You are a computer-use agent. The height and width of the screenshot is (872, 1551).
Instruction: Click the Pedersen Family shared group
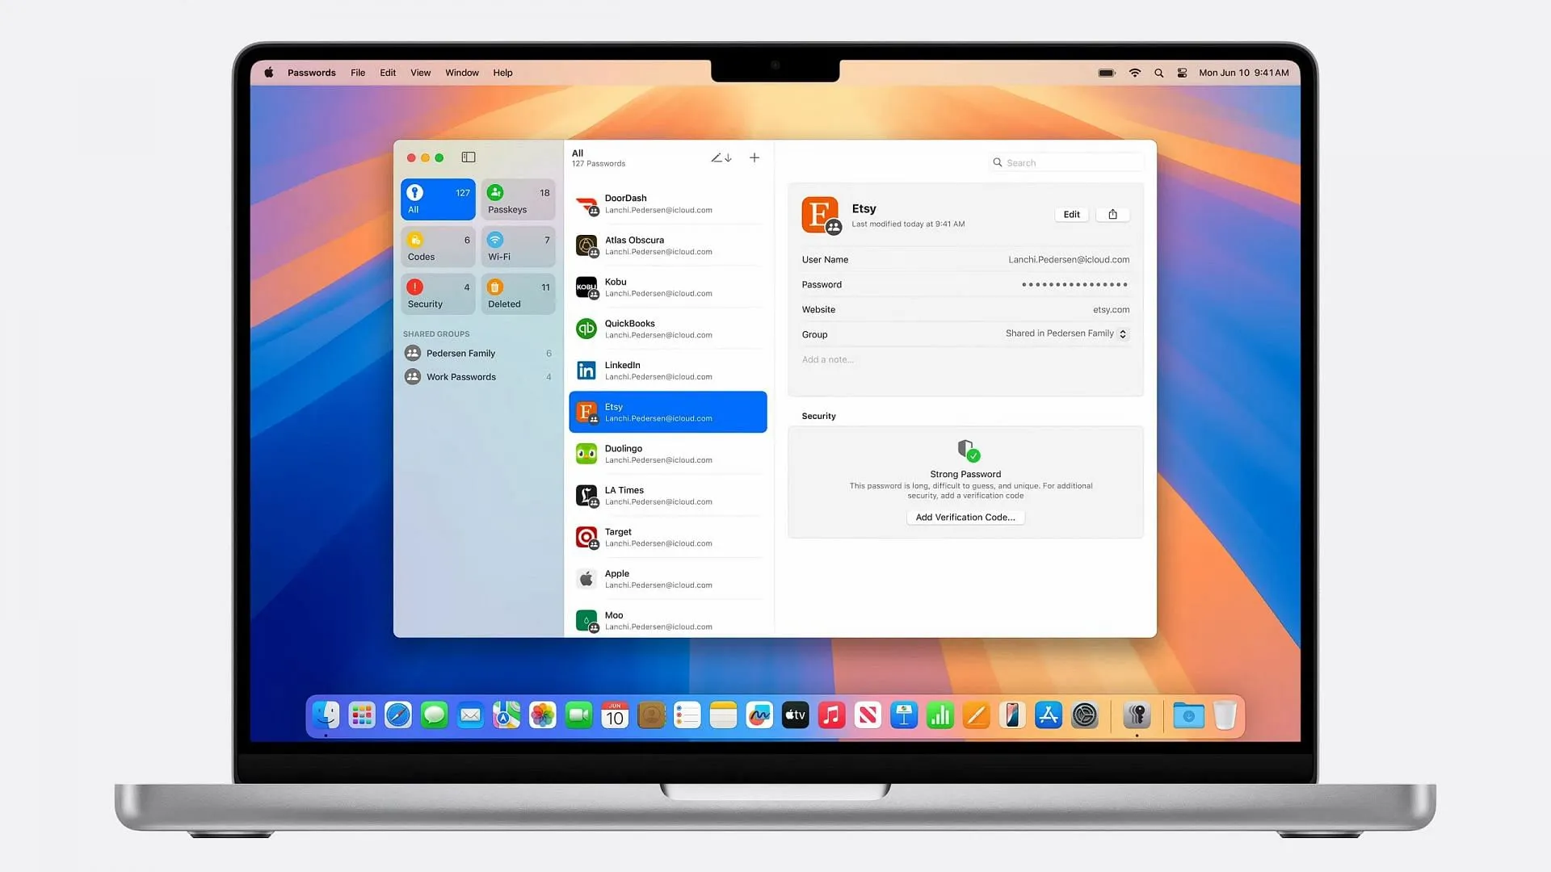tap(460, 352)
